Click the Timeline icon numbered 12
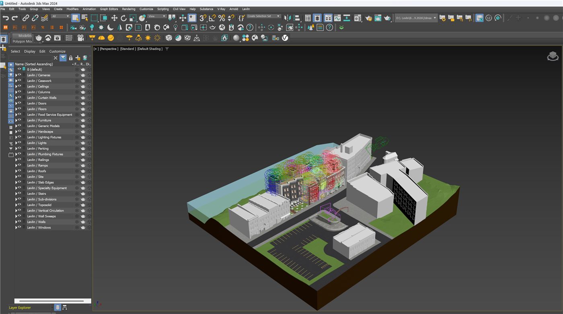Image resolution: width=563 pixels, height=314 pixels. [x=489, y=18]
